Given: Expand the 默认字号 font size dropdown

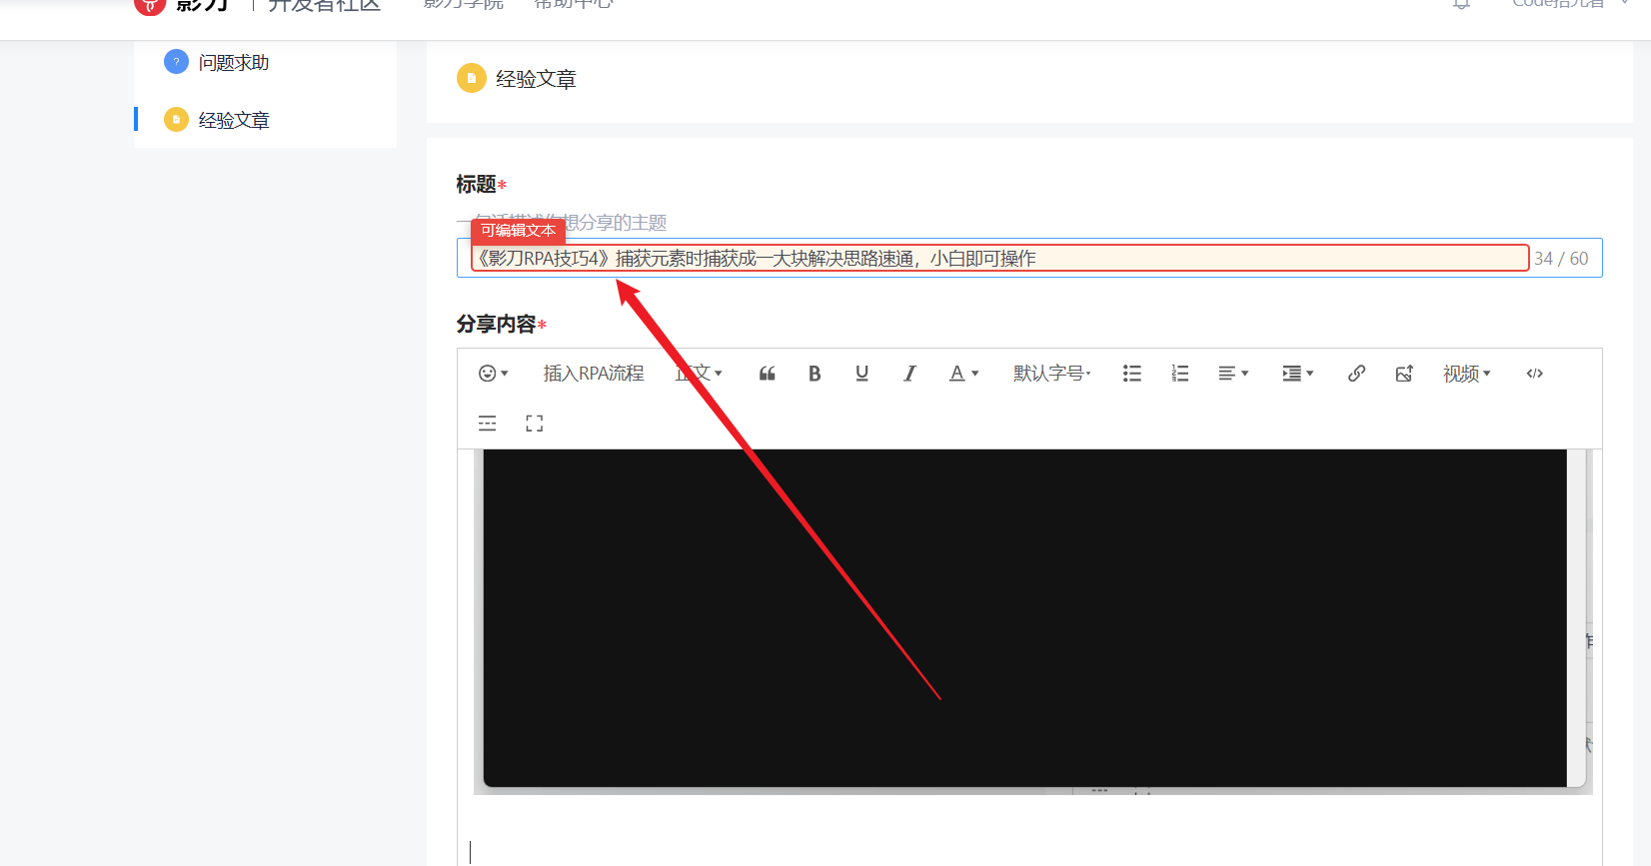Looking at the screenshot, I should [1051, 374].
